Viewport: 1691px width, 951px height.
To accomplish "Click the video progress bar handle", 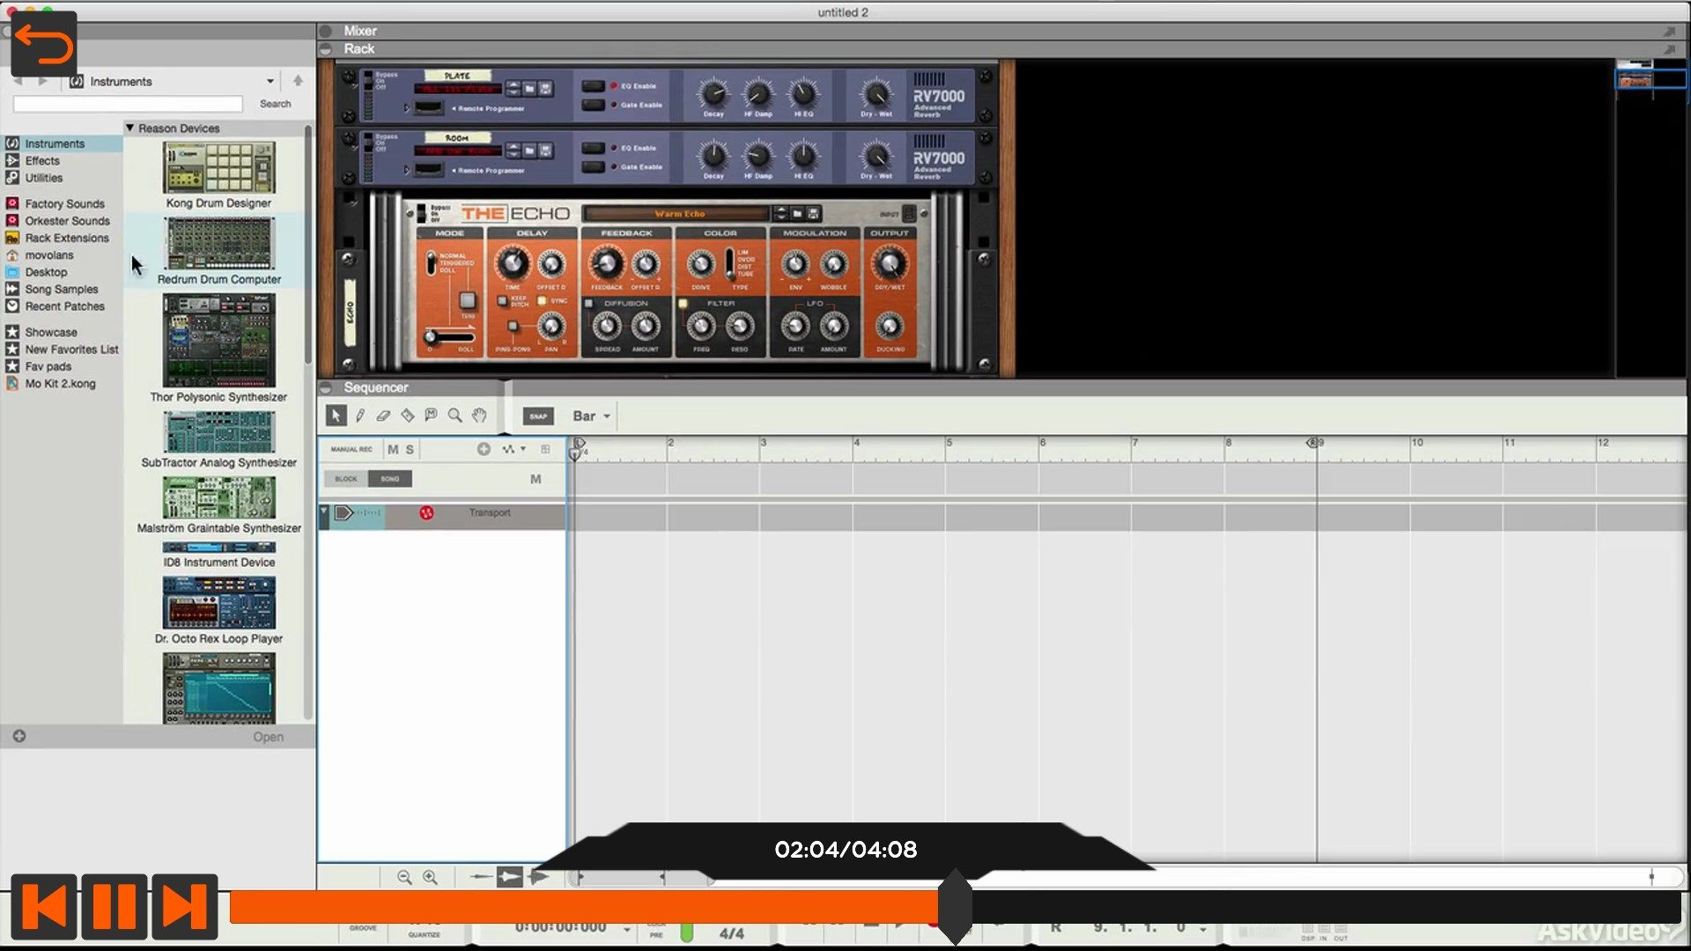I will click(955, 906).
